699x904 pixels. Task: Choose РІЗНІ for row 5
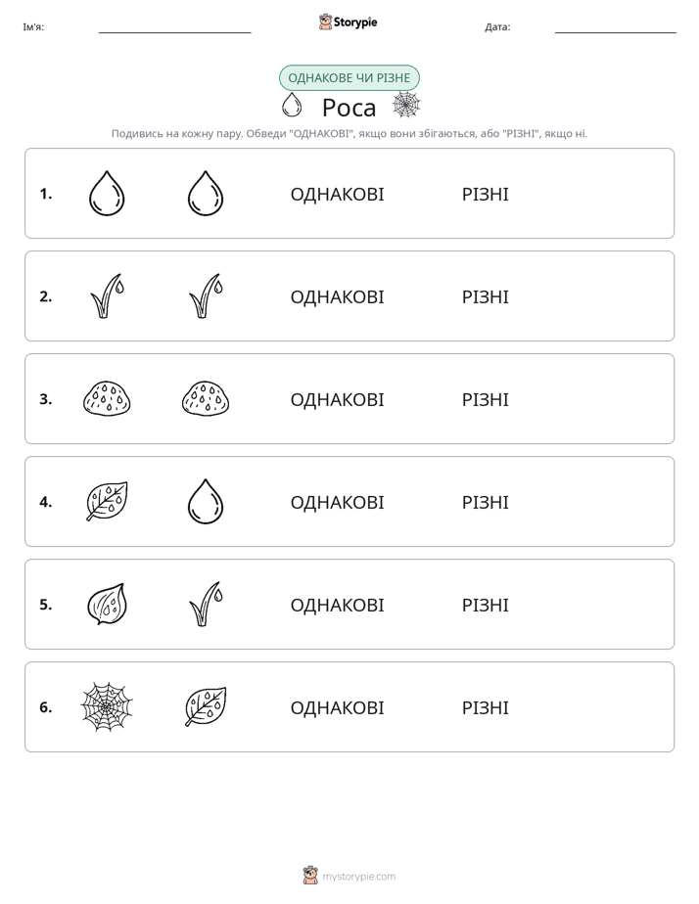(x=485, y=605)
